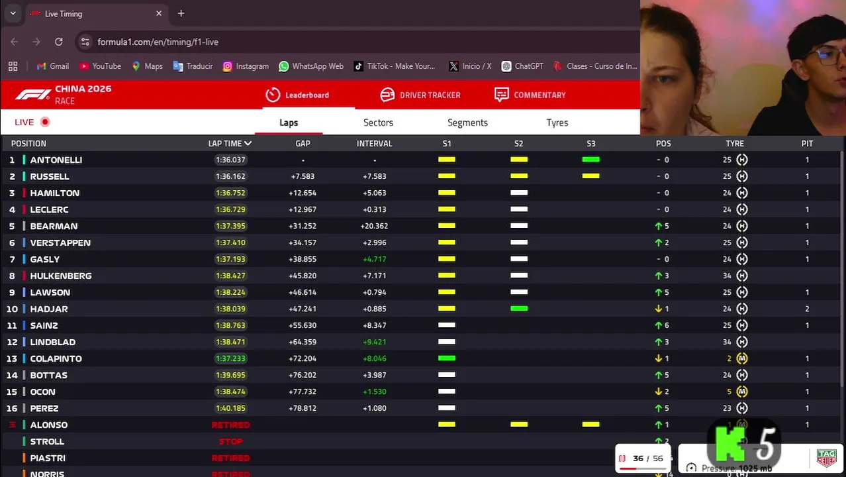Switch to the Segments tab
Screen dimensions: 846x477
pyautogui.click(x=467, y=123)
